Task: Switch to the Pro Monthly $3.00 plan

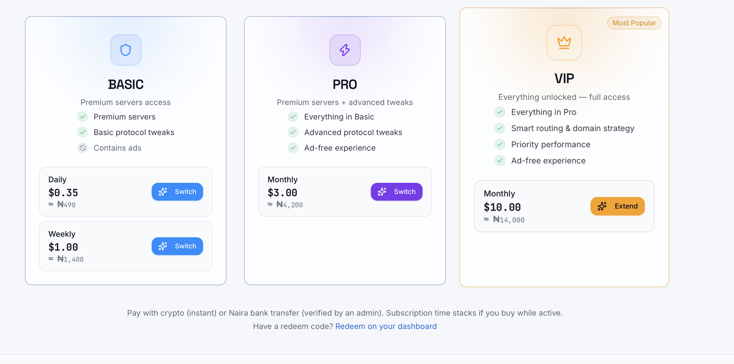Action: pyautogui.click(x=396, y=191)
